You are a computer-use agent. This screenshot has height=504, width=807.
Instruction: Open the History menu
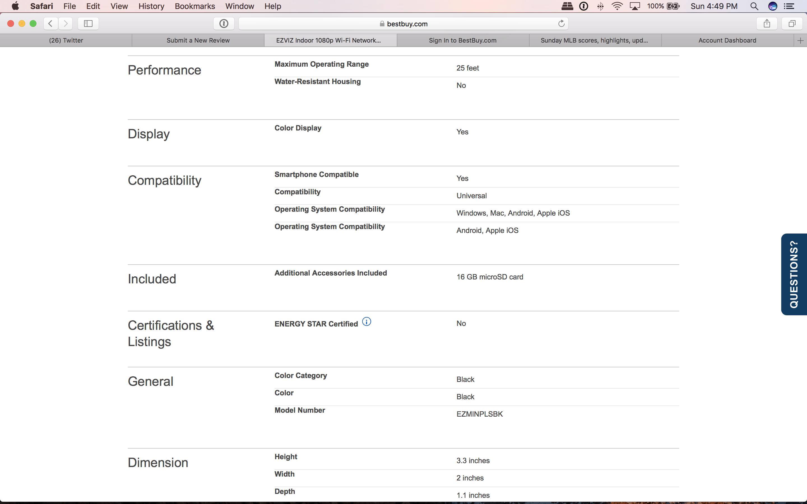coord(151,6)
